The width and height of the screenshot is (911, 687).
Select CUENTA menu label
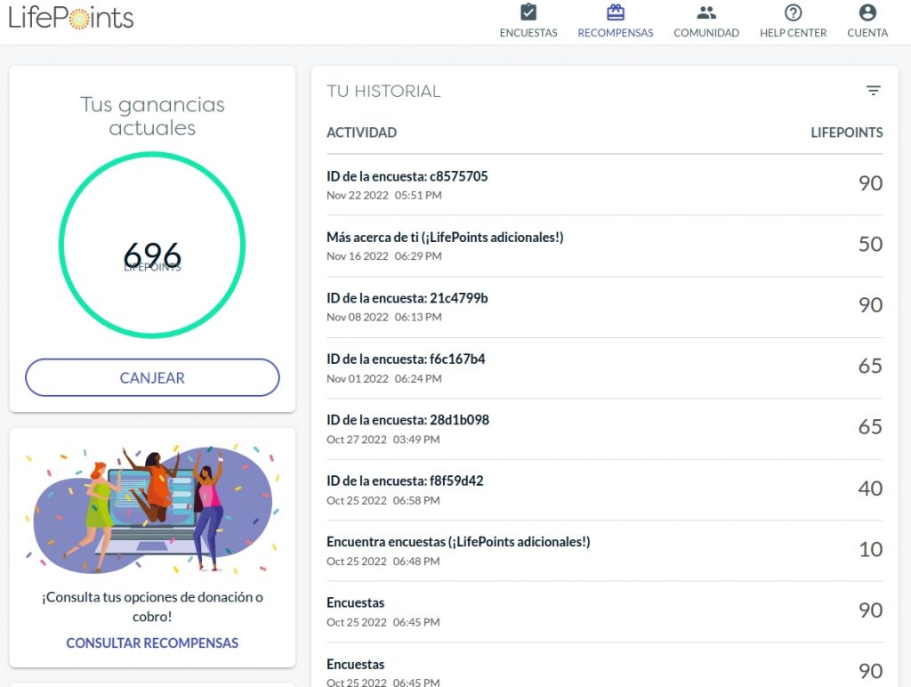click(x=867, y=33)
